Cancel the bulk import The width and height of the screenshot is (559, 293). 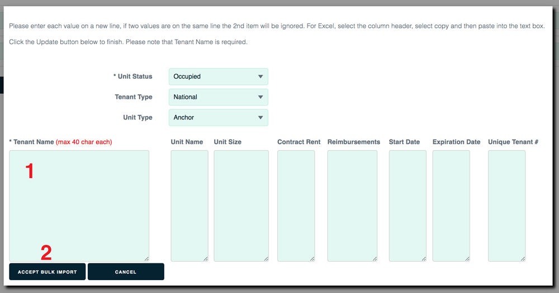[126, 272]
